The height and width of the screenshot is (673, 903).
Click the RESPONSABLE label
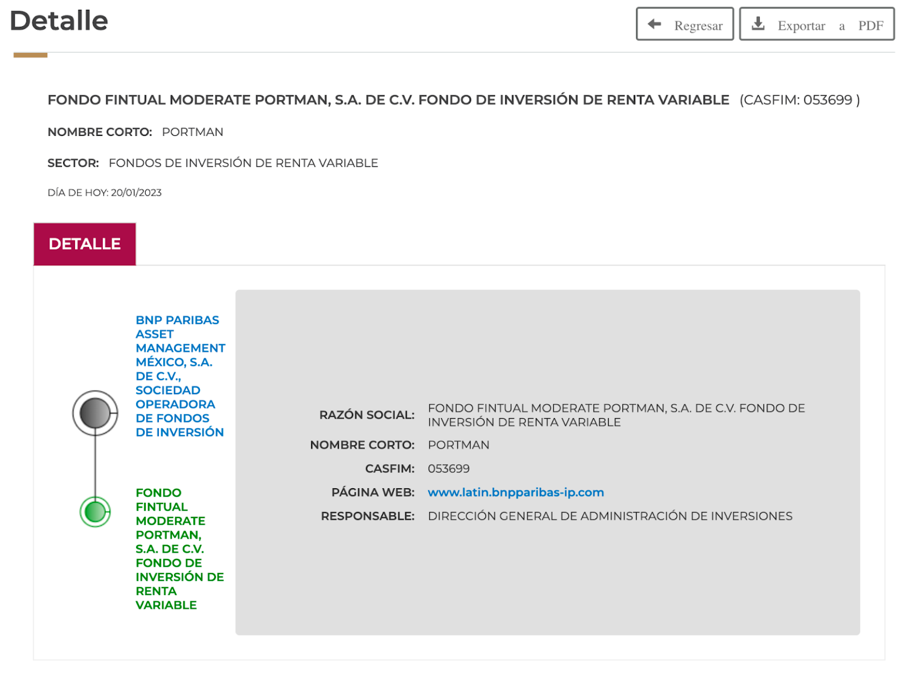point(368,516)
